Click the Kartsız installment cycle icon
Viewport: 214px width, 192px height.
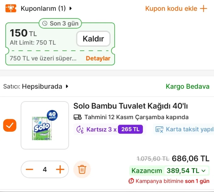coord(80,129)
